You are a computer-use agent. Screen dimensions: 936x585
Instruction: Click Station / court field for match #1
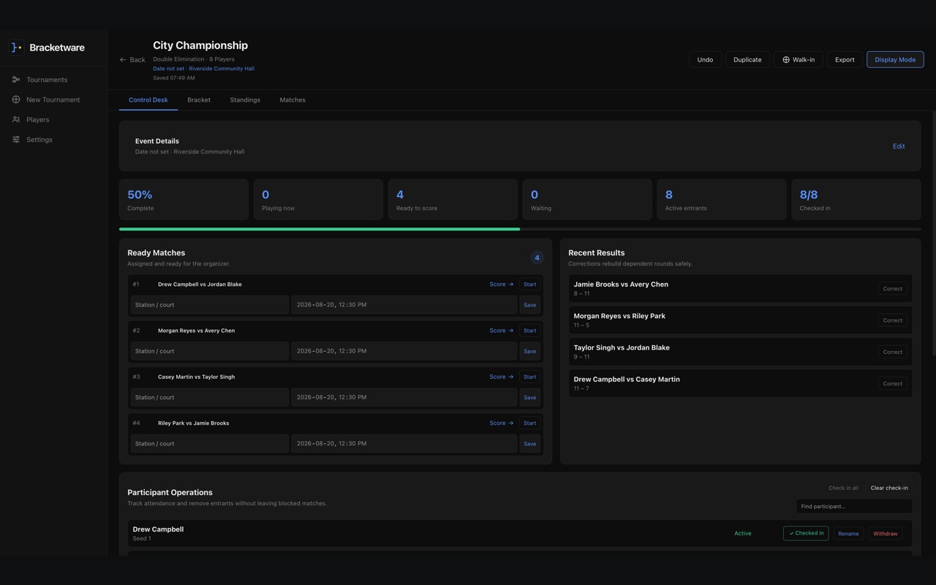[210, 305]
